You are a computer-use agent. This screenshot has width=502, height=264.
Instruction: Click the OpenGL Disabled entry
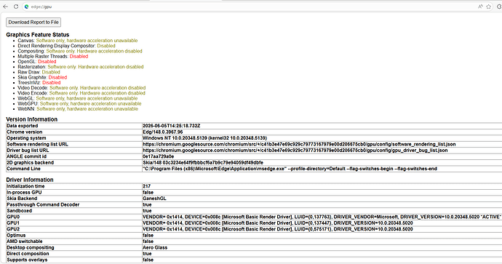click(37, 61)
